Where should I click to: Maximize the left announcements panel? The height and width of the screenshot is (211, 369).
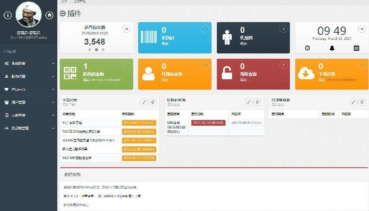click(x=144, y=102)
